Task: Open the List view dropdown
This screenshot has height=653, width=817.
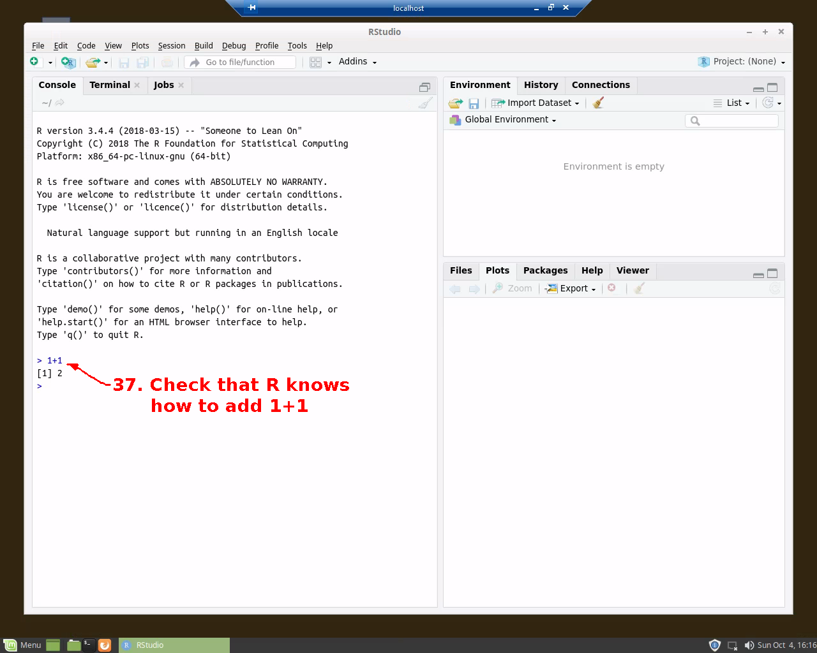Action: pyautogui.click(x=731, y=103)
